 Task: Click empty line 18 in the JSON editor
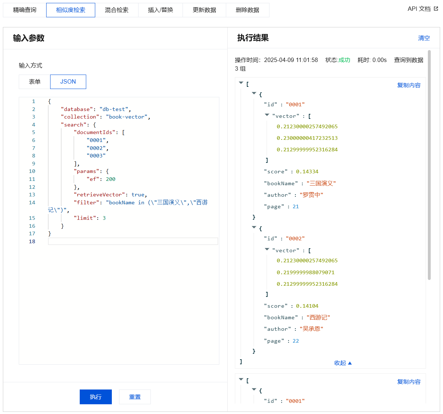click(x=133, y=241)
